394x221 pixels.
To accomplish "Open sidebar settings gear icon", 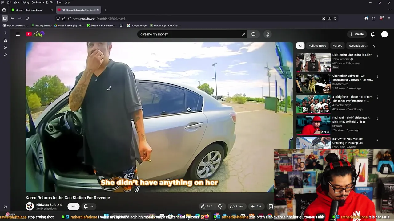I will coord(5,207).
